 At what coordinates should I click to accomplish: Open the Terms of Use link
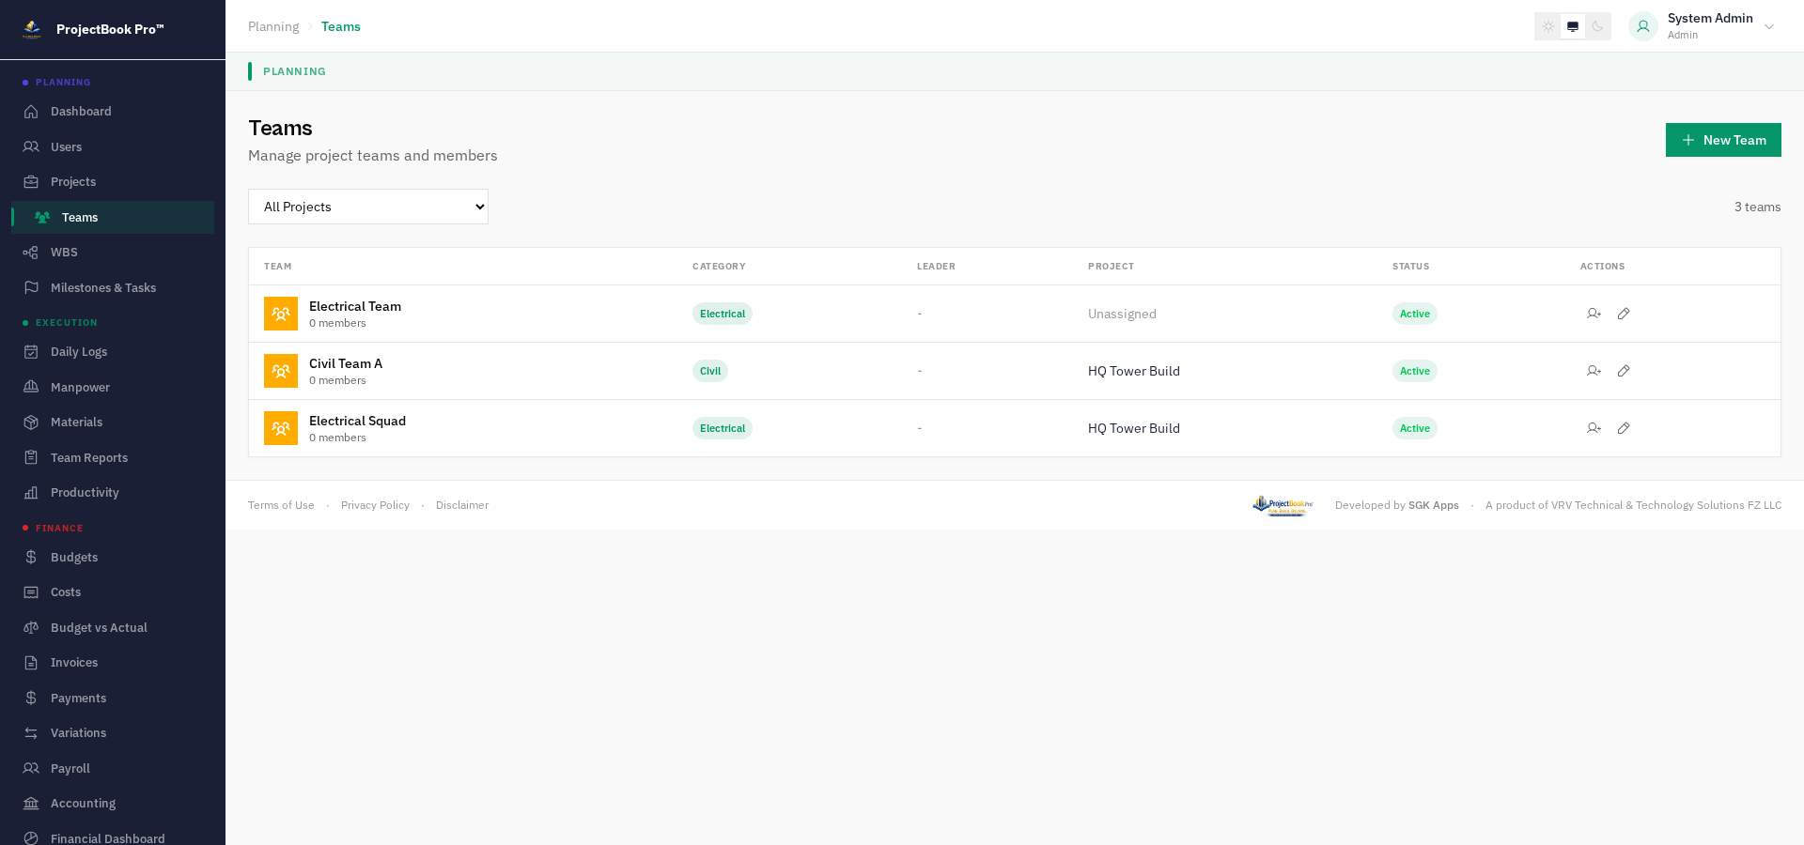[x=281, y=505]
